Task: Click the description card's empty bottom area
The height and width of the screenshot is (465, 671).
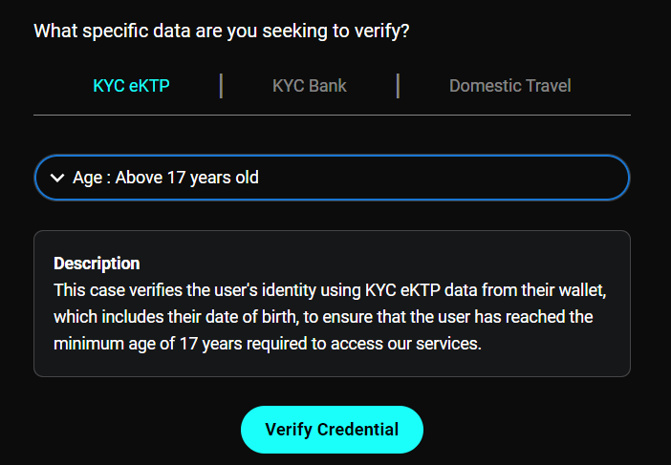Action: [332, 365]
